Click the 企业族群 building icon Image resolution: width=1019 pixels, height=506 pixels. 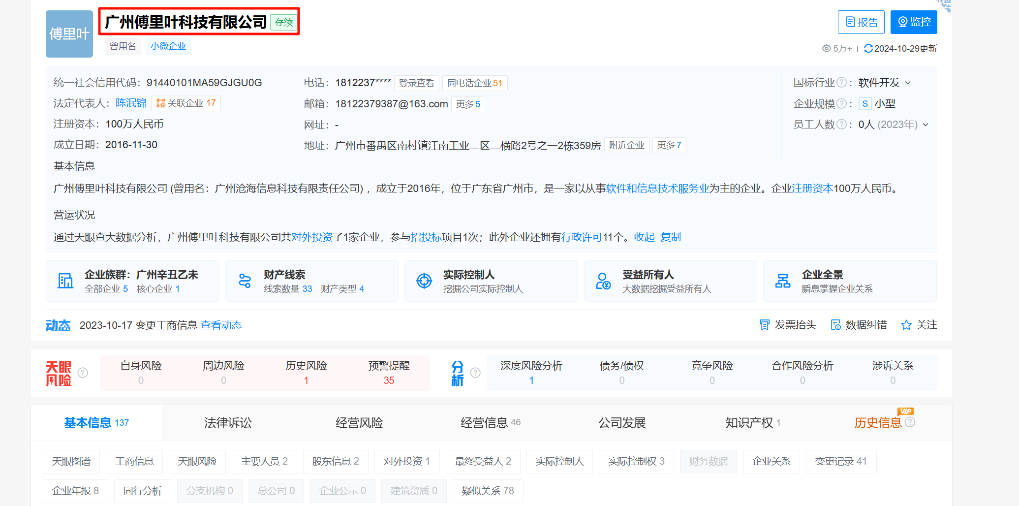coord(65,281)
